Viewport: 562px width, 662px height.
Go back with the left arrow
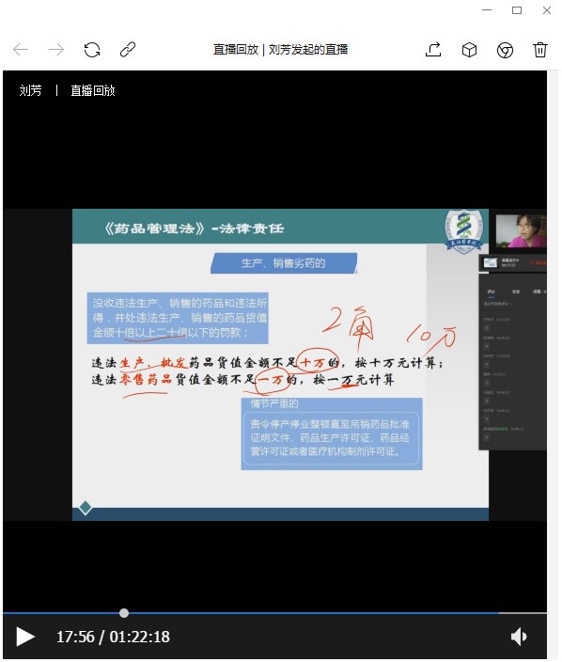[x=21, y=50]
